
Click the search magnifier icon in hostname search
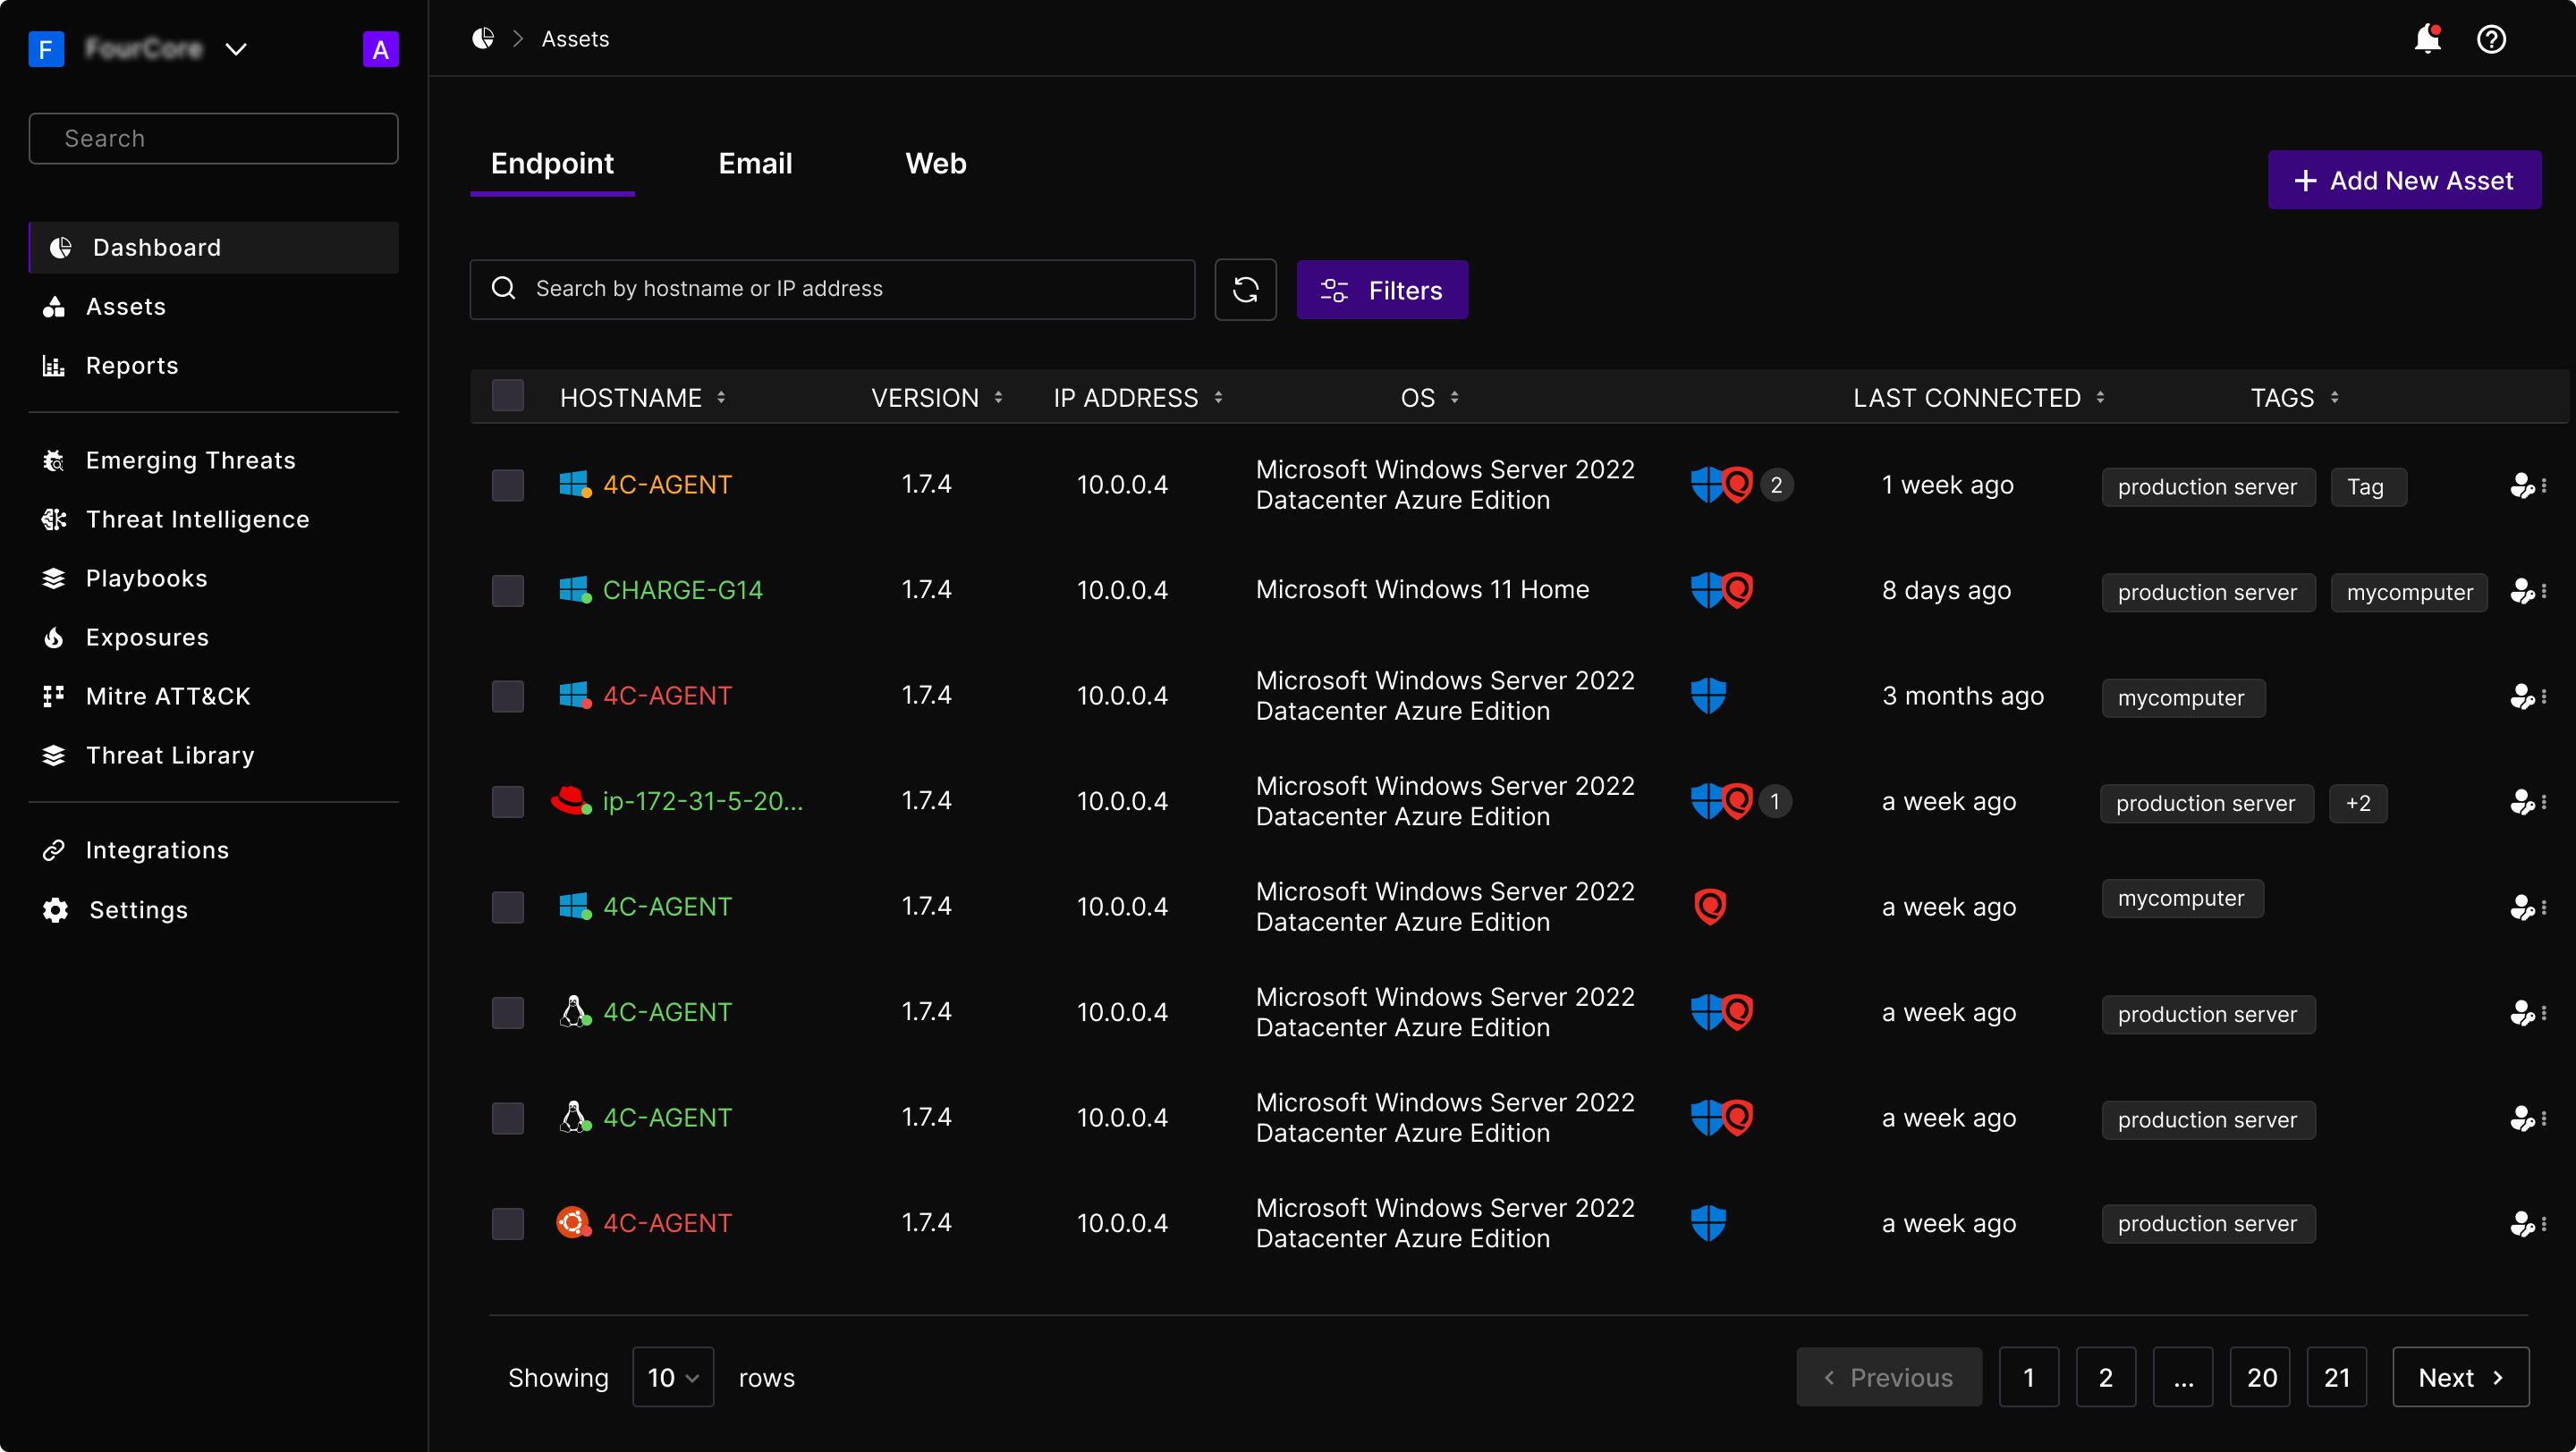pyautogui.click(x=504, y=289)
